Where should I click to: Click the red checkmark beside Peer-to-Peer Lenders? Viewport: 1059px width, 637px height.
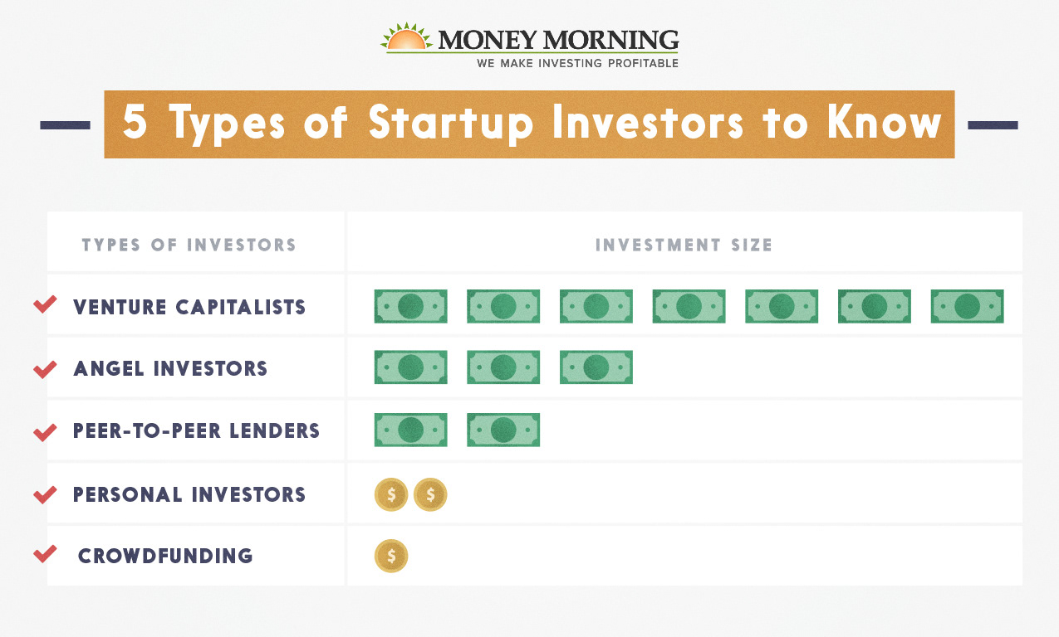coord(45,431)
